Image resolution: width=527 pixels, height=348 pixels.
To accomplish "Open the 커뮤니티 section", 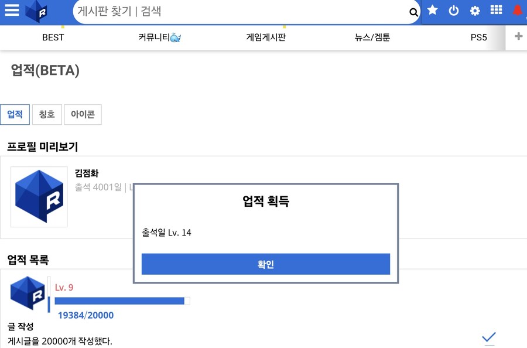I will click(x=158, y=37).
